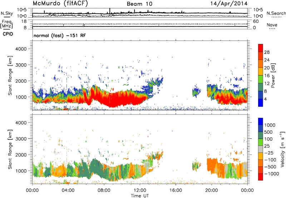The height and width of the screenshot is (198, 286).
Task: Click the "N.Sky" legend label
Action: 7,13
